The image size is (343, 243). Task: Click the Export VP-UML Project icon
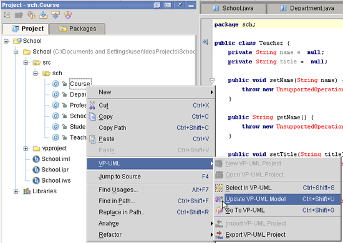point(219,235)
